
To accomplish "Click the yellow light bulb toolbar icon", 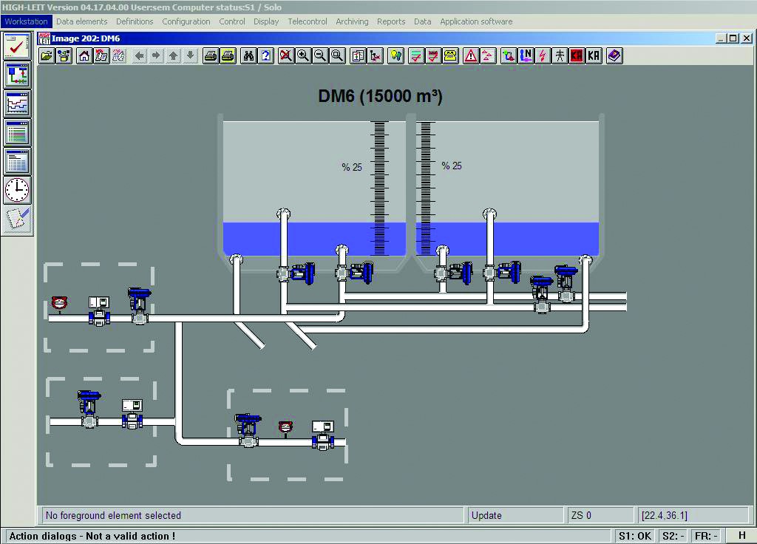I will tap(396, 55).
